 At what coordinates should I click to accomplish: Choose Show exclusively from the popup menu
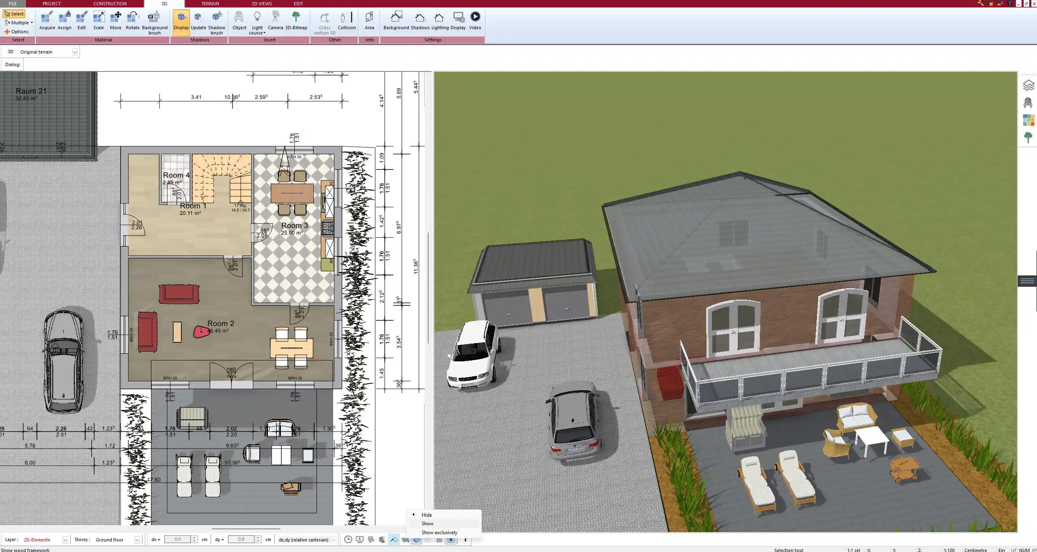click(439, 533)
